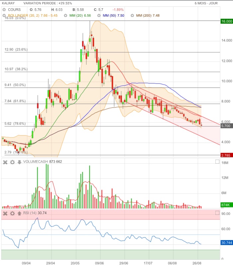Open RSI (14) settings gear
The height and width of the screenshot is (266, 233).
[12, 213]
